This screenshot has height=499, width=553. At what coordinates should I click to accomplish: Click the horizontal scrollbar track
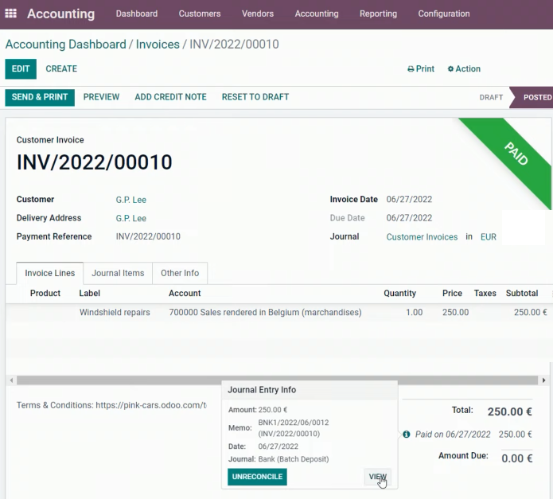point(277,380)
